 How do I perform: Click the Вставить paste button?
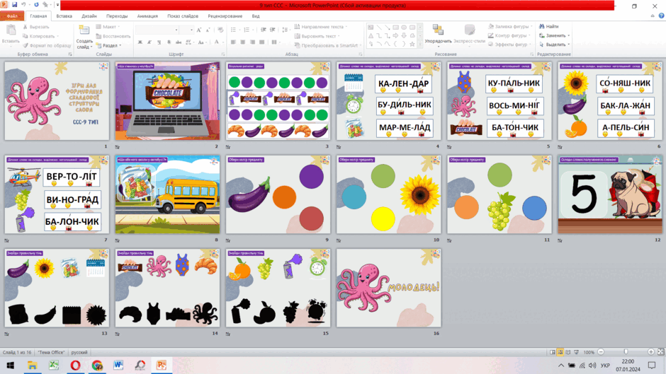[11, 35]
